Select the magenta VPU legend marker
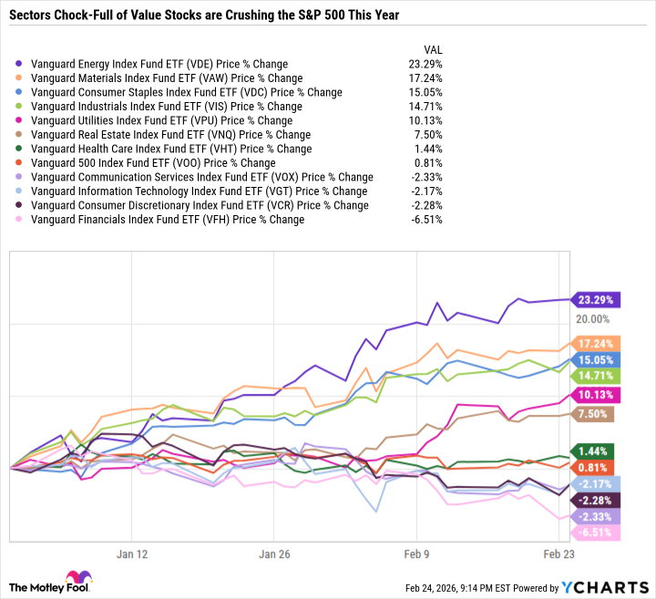The image size is (656, 599). 21,121
